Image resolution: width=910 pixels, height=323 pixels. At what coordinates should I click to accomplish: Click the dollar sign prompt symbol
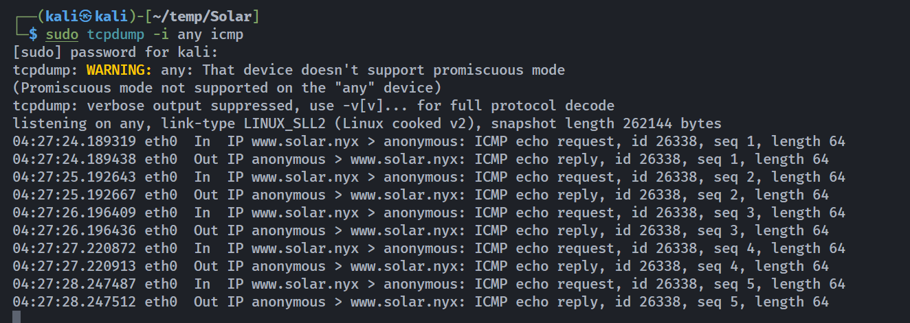[x=32, y=34]
